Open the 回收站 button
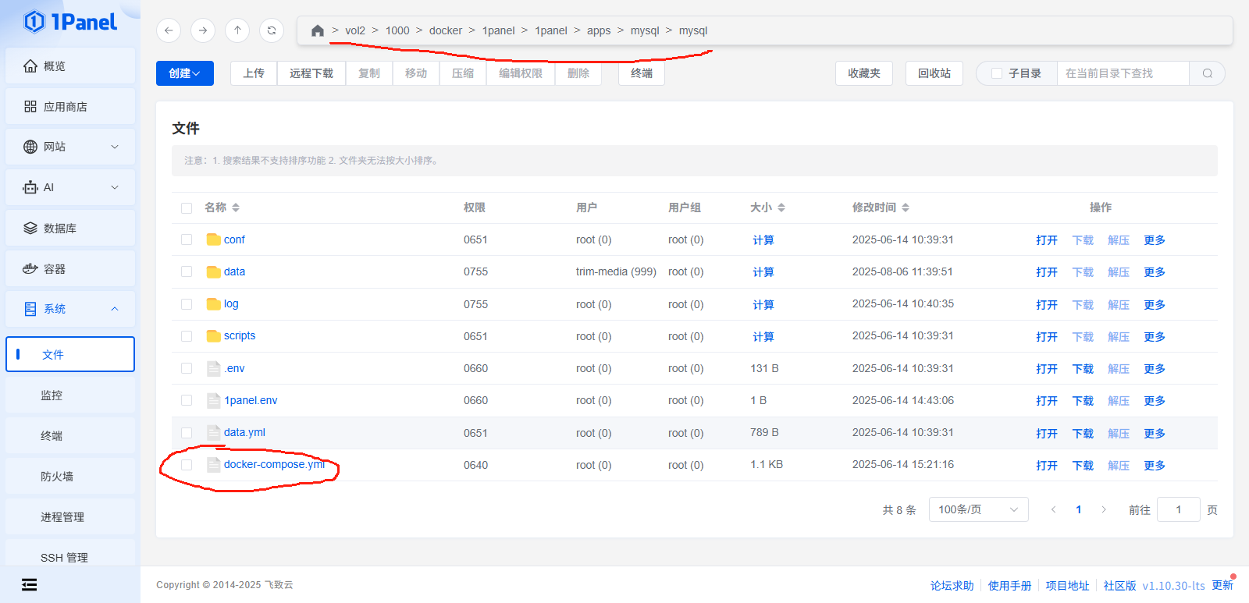Viewport: 1249px width, 603px height. click(934, 73)
